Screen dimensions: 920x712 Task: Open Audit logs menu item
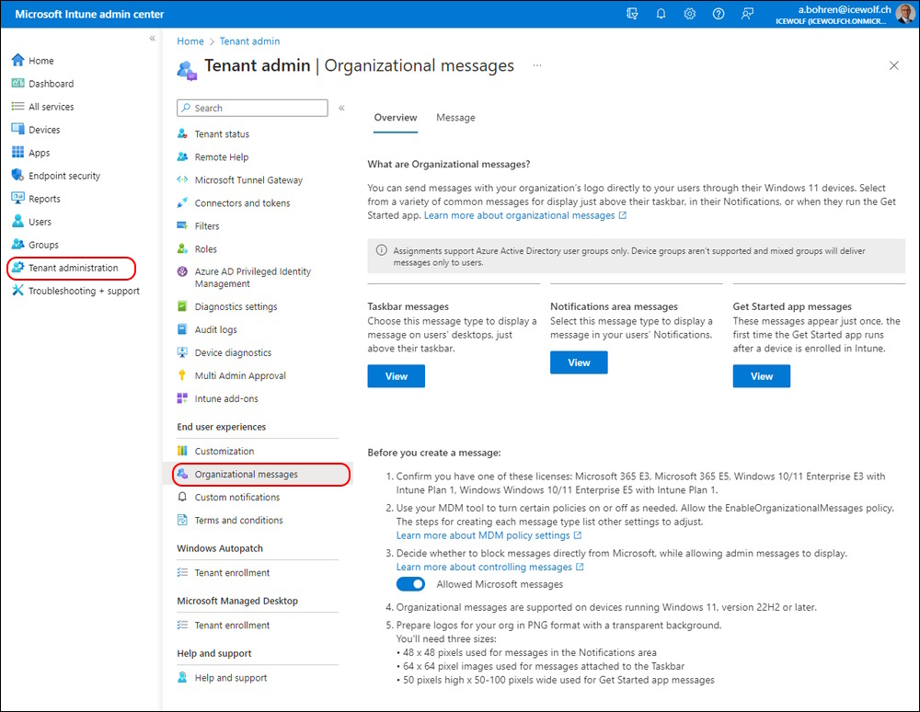(x=216, y=329)
